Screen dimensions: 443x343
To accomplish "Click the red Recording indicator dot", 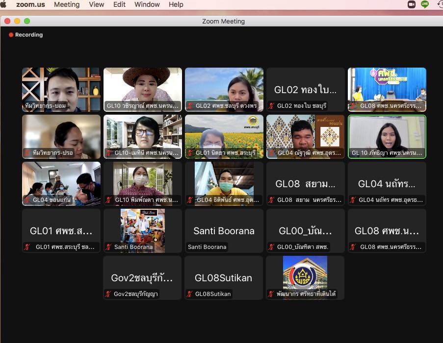I will click(11, 35).
